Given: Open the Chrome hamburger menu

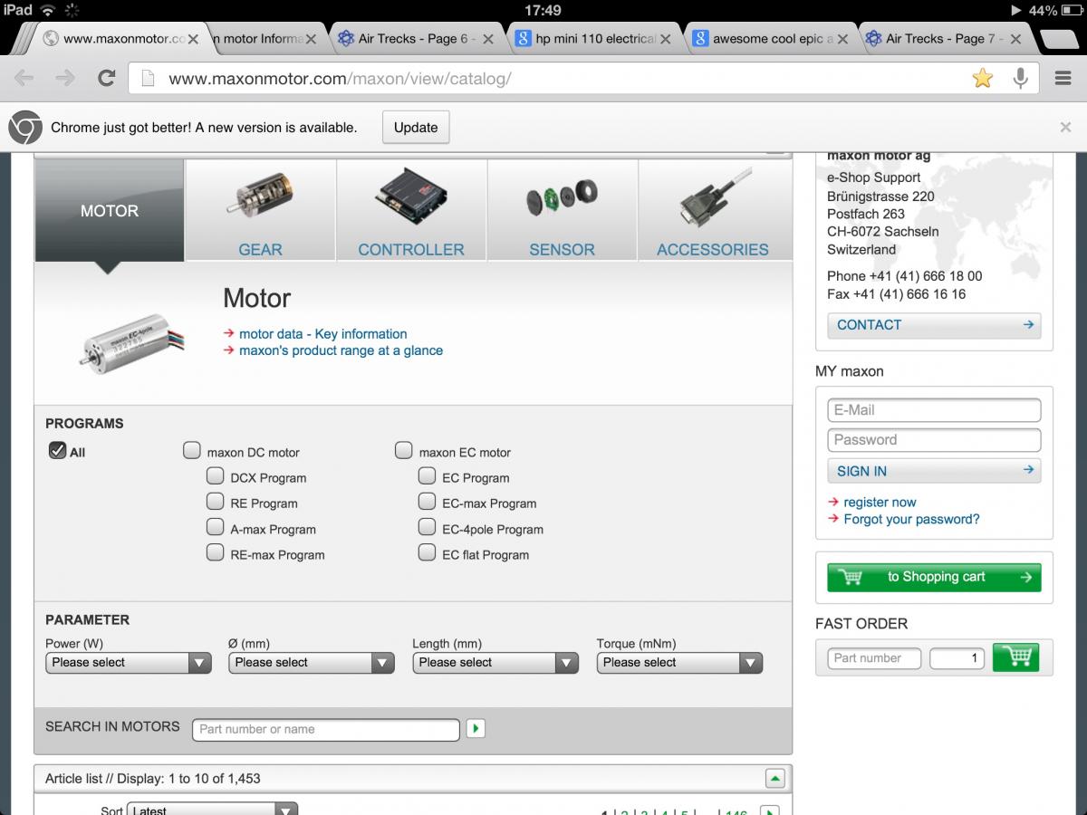Looking at the screenshot, I should click(1063, 79).
